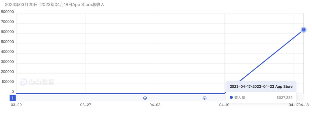Click the 收入量 label in the tooltip

point(240,97)
